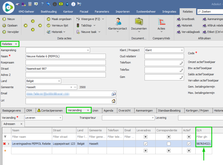
Task: Toggle Actief checkbox for Leveringsadres PEPPOL Relatie
Action: 189,144
